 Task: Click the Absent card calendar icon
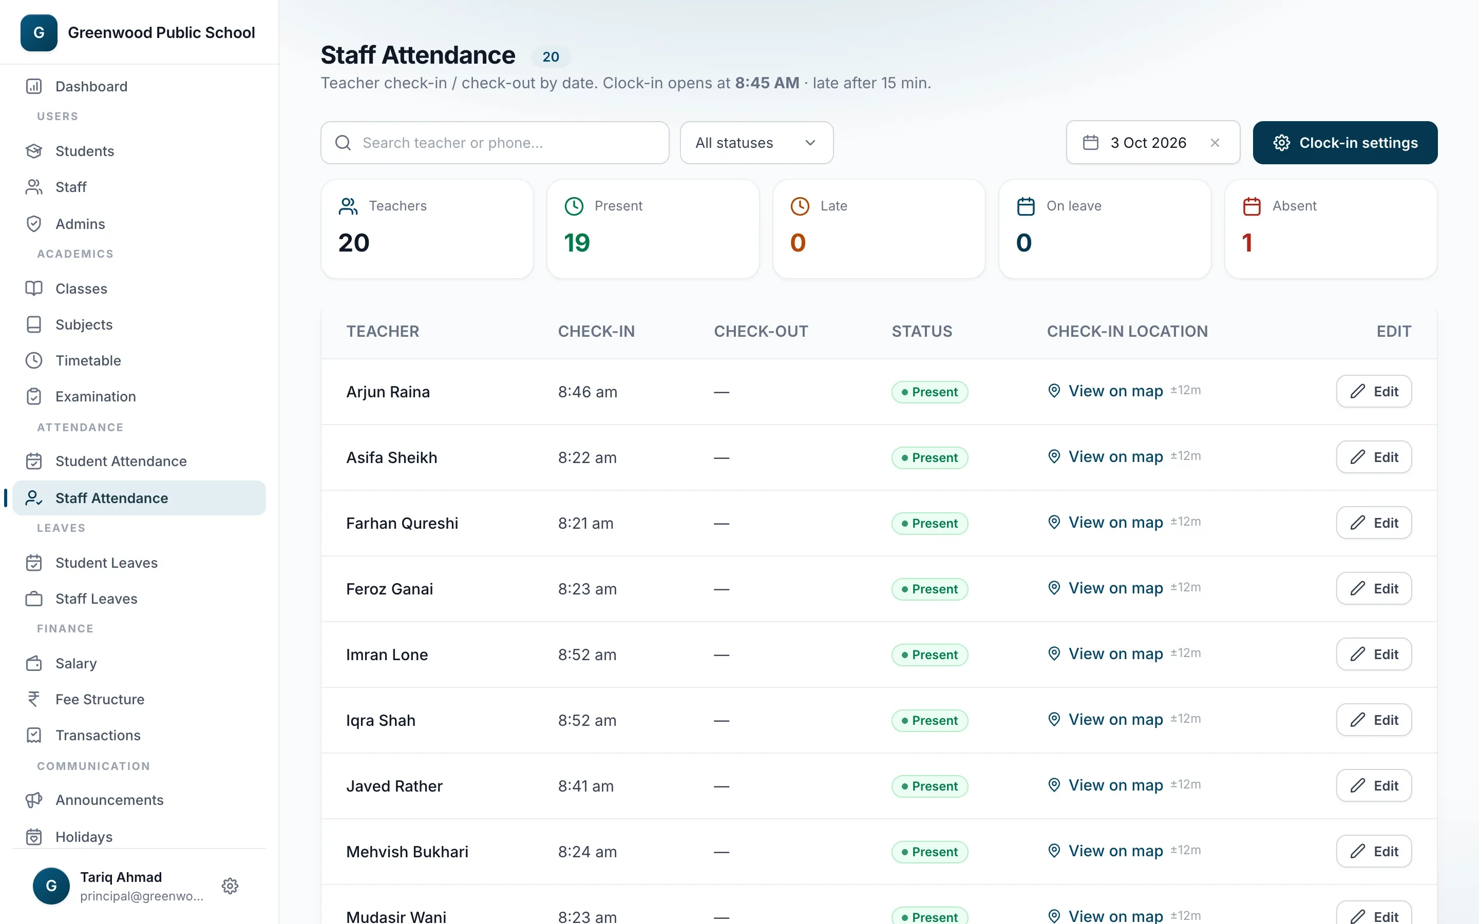(1252, 206)
